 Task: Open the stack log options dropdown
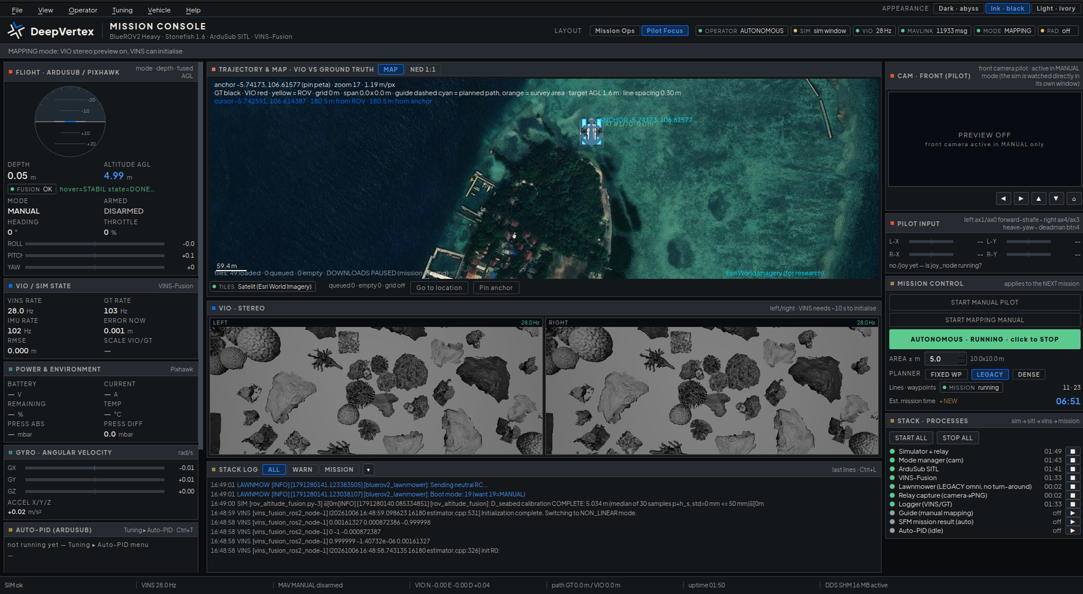[x=368, y=470]
